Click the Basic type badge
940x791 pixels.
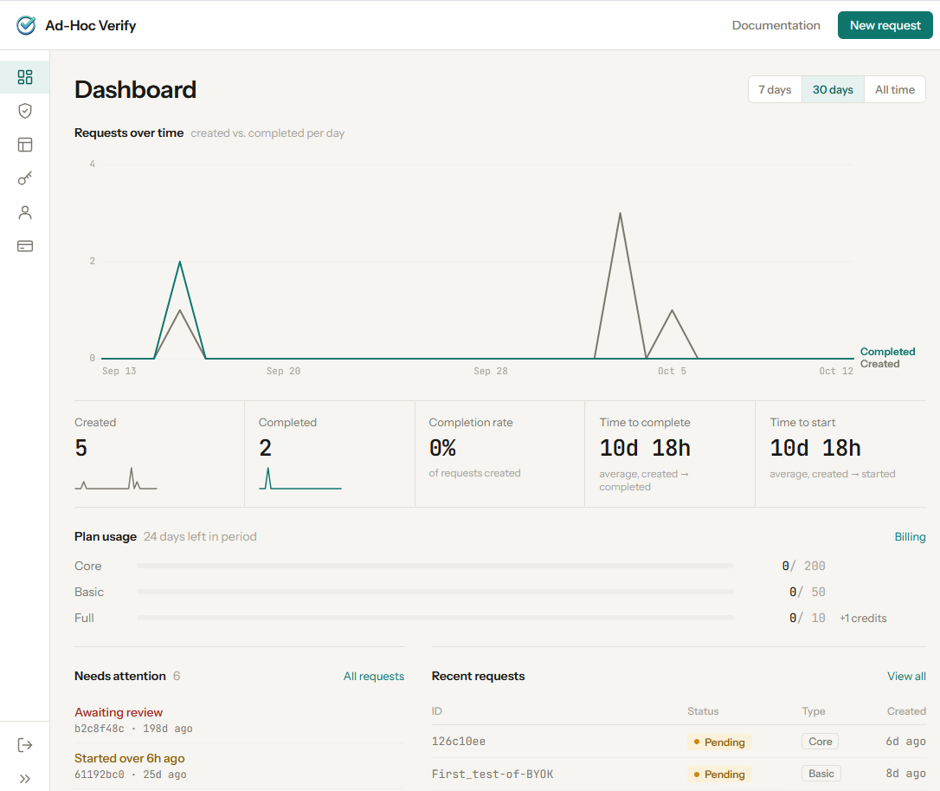pyautogui.click(x=821, y=774)
